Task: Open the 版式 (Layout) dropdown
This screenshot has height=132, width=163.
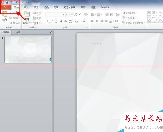Action: pyautogui.click(x=37, y=13)
